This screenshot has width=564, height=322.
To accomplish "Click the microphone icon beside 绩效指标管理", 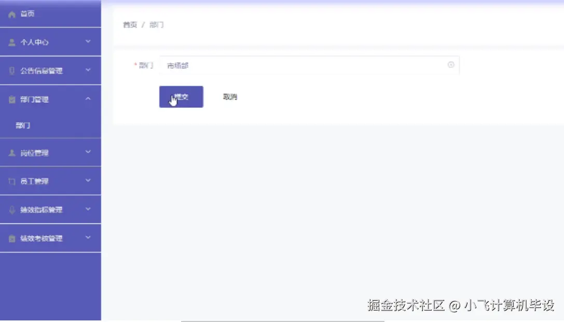I will pyautogui.click(x=12, y=210).
